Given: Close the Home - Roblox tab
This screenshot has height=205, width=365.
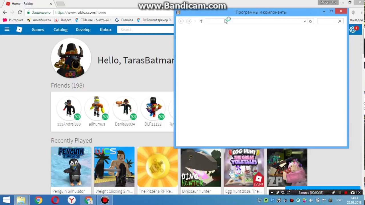Looking at the screenshot, I should (51, 4).
